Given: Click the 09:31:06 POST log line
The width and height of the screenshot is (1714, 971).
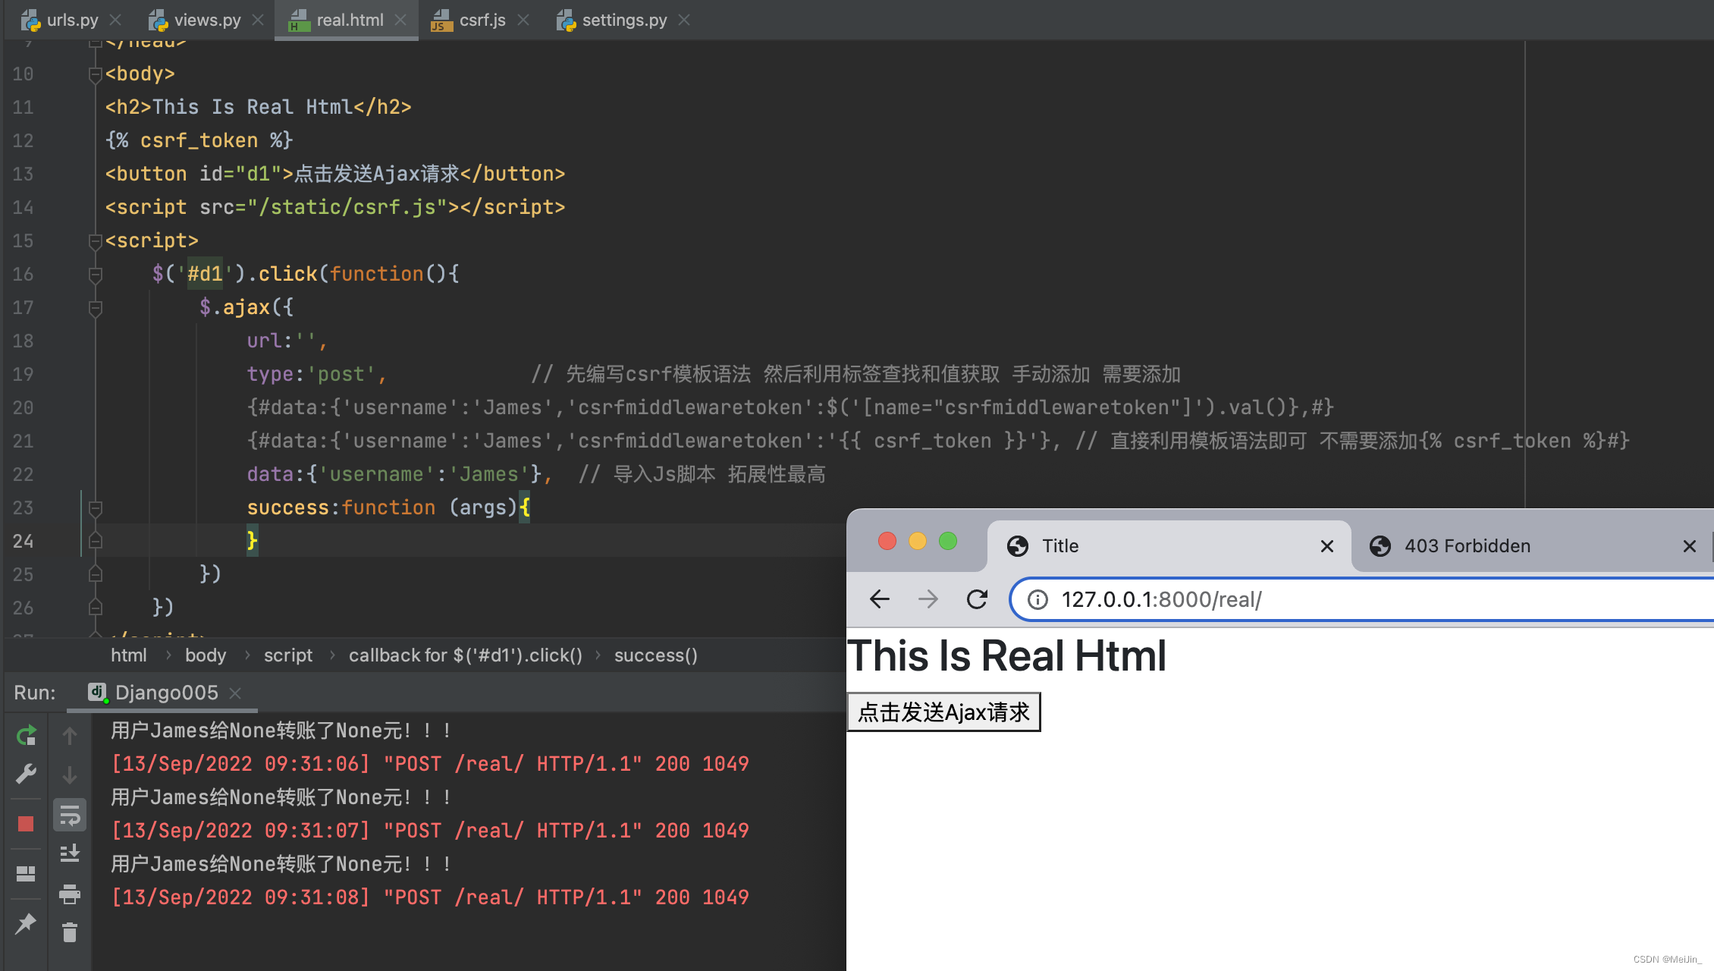Looking at the screenshot, I should point(430,764).
